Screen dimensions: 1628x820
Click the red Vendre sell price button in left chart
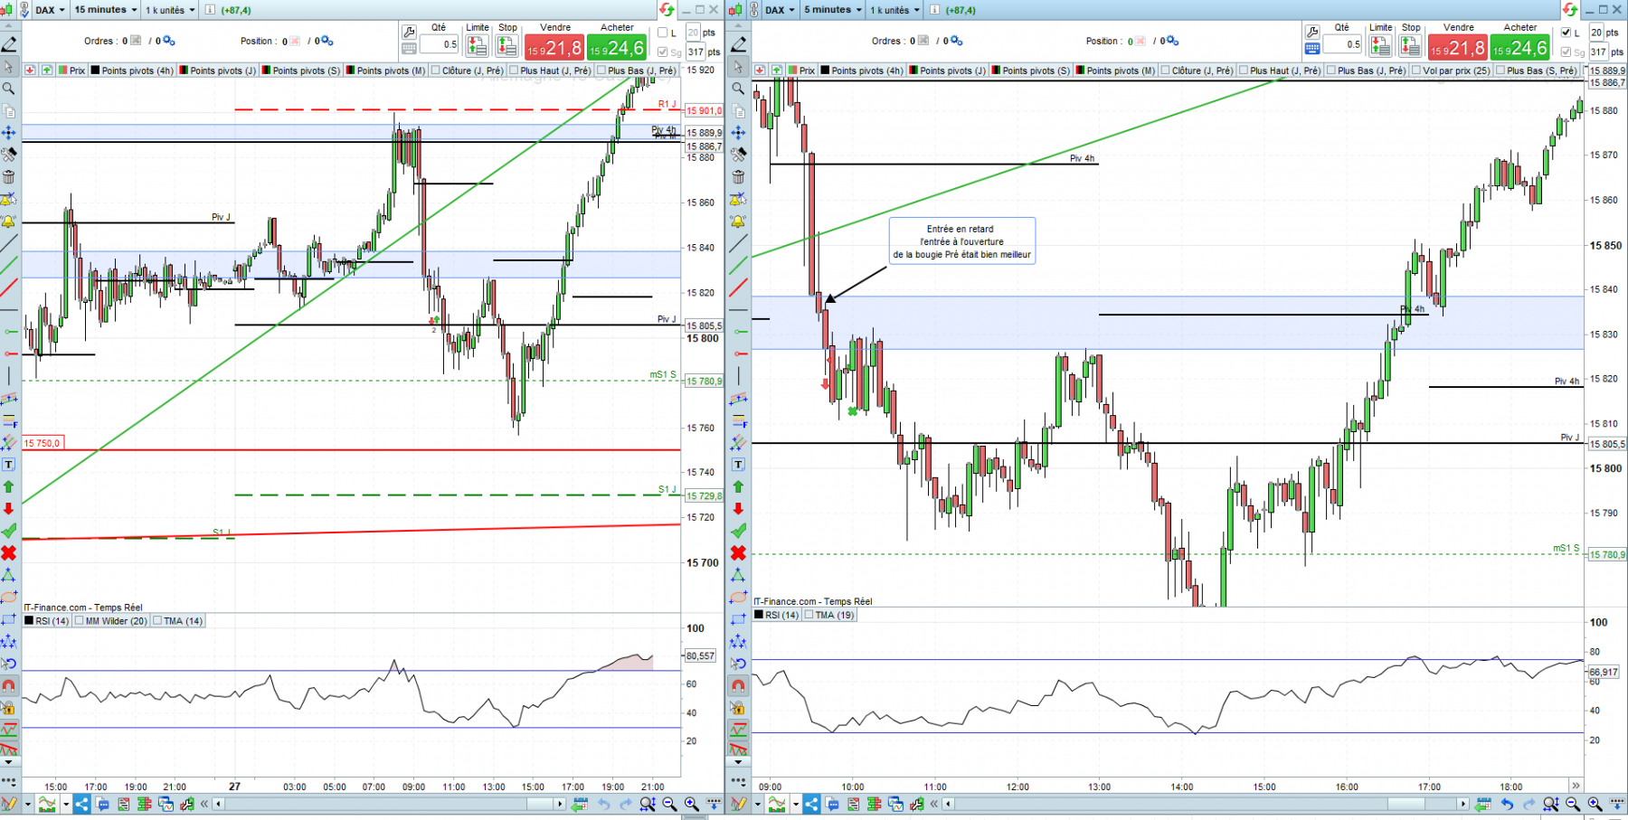coord(554,48)
